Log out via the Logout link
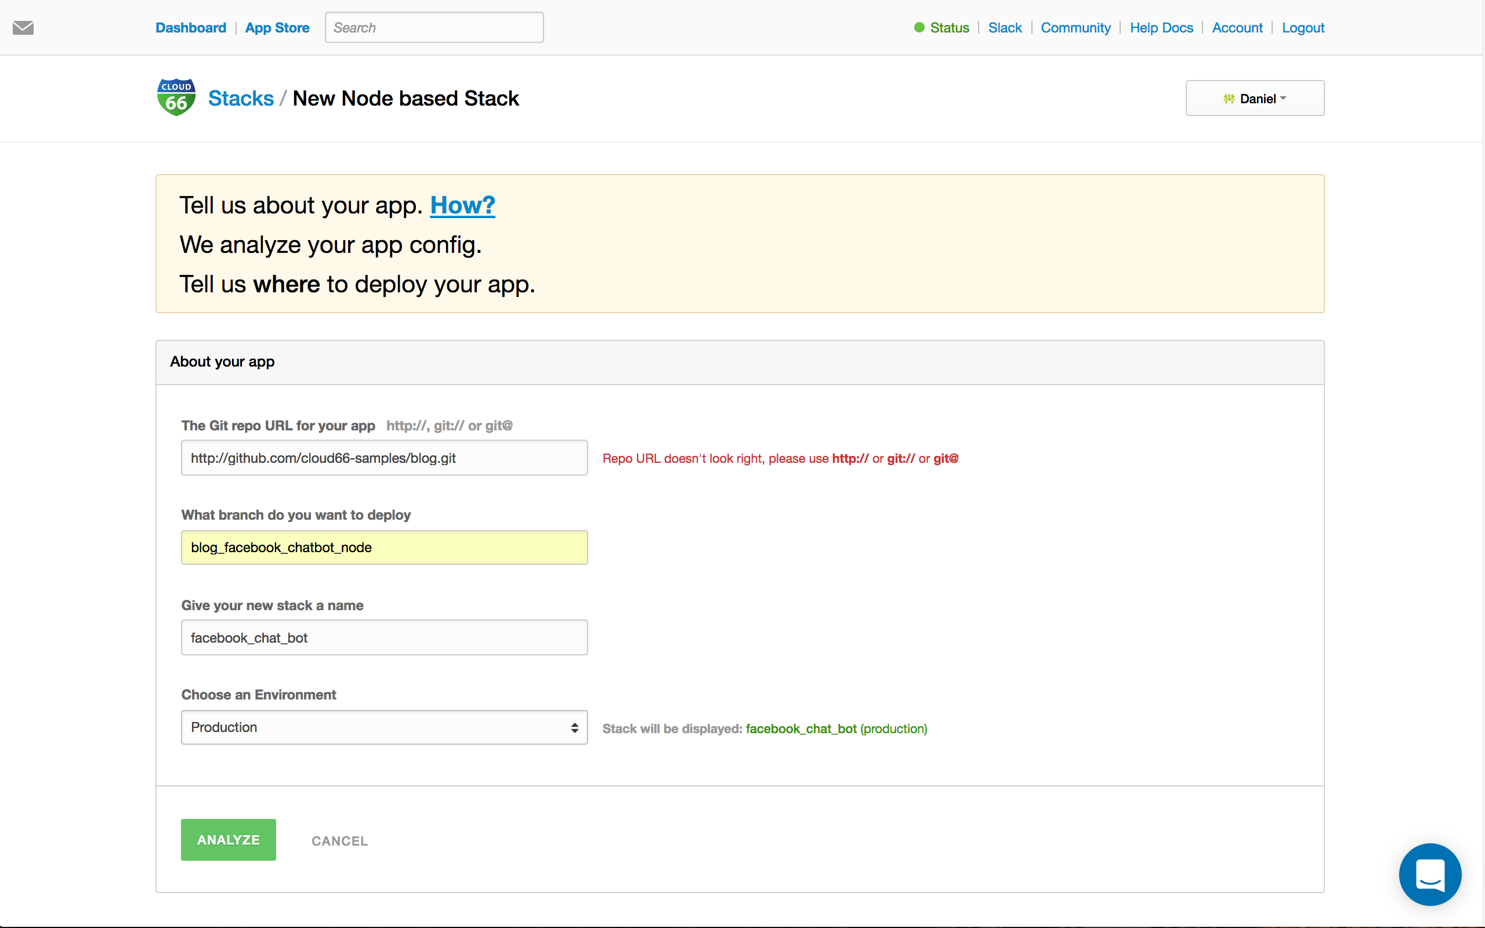Image resolution: width=1485 pixels, height=928 pixels. pos(1303,28)
